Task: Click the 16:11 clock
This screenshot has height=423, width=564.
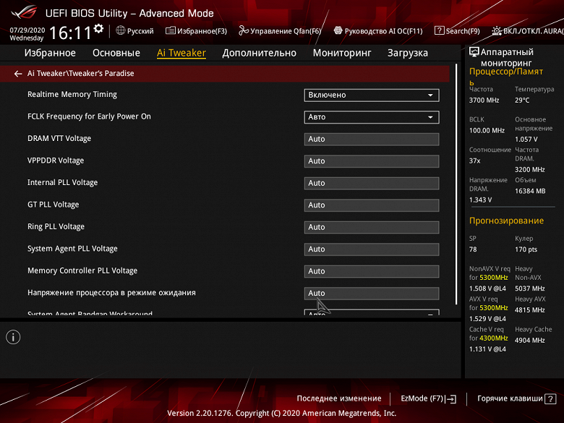Action: [70, 33]
